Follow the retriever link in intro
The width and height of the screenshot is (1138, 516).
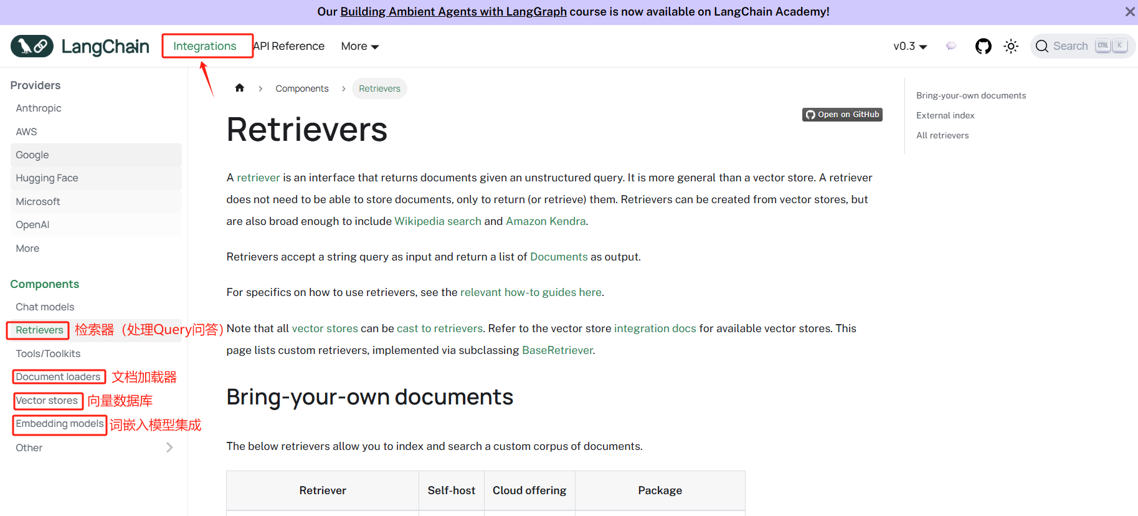tap(258, 178)
